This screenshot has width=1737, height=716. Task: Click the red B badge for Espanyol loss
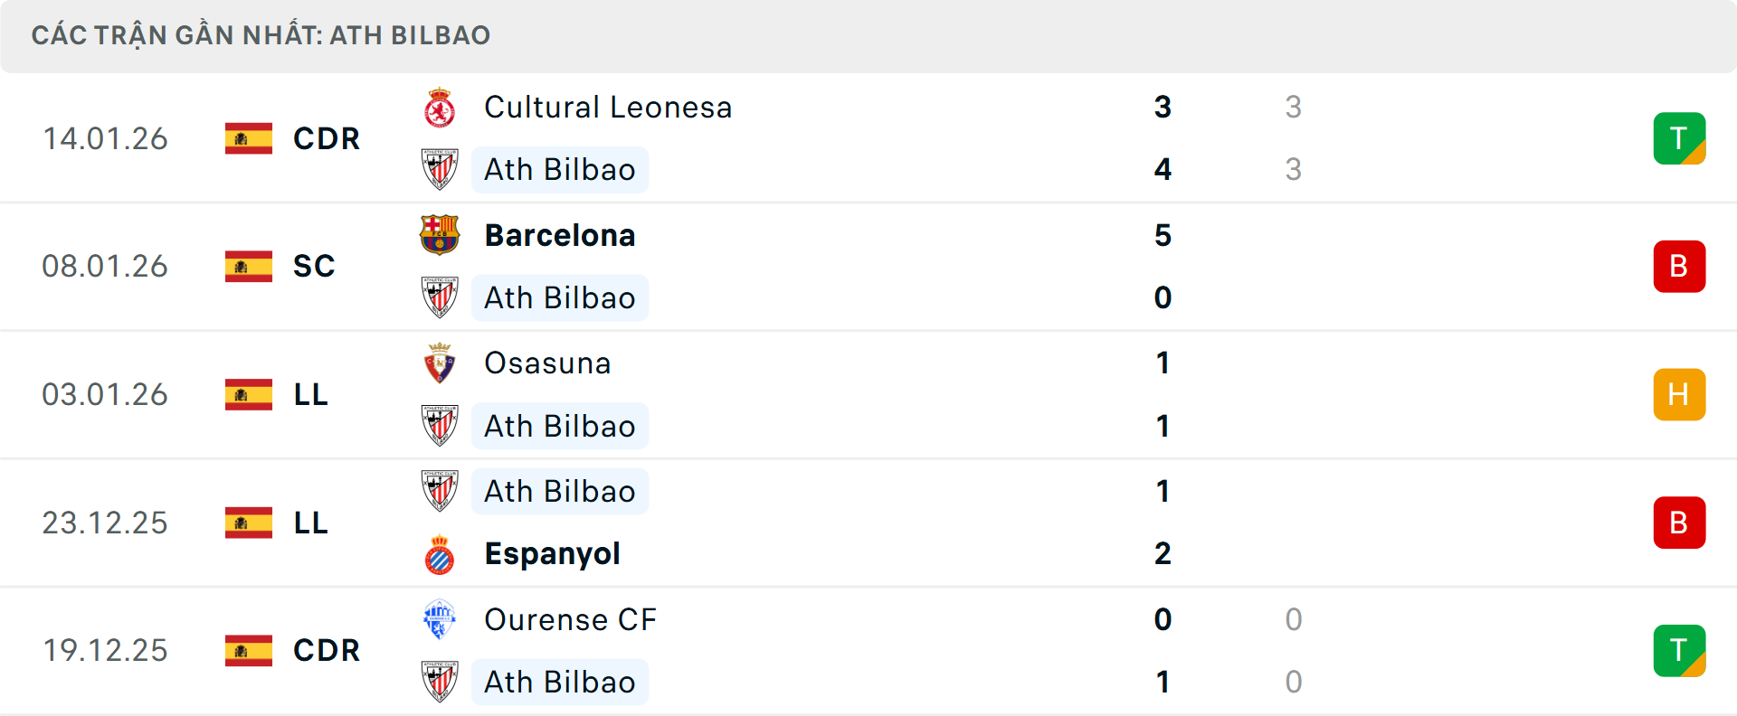[1679, 523]
